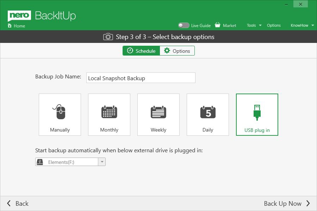
Task: Click the Live Guide label
Action: [201, 26]
